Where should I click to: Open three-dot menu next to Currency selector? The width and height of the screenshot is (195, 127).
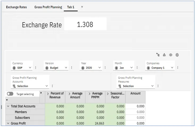[x=36, y=68]
